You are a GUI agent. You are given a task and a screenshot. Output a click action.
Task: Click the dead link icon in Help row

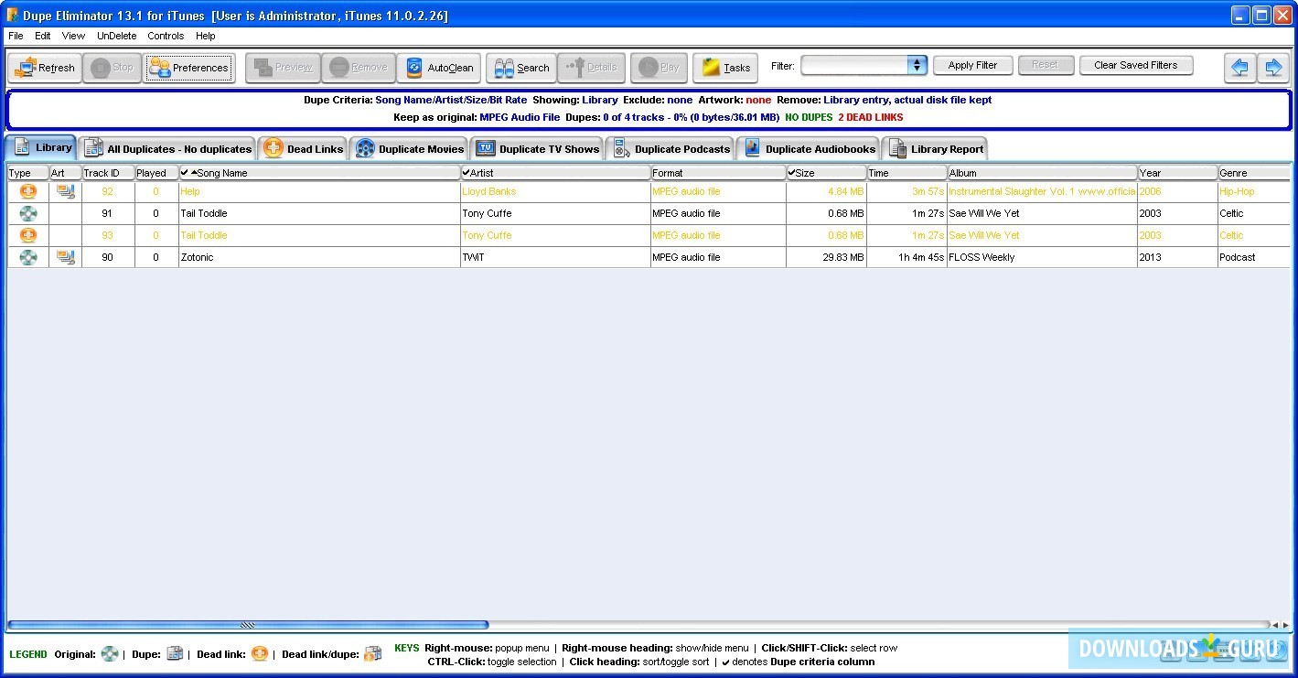point(28,191)
